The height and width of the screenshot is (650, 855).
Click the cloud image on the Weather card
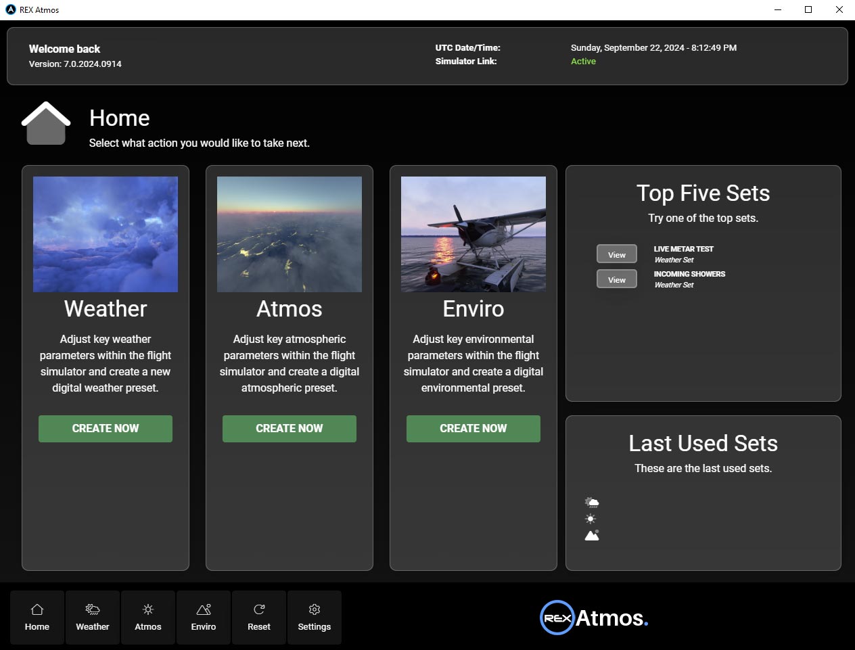pyautogui.click(x=105, y=234)
